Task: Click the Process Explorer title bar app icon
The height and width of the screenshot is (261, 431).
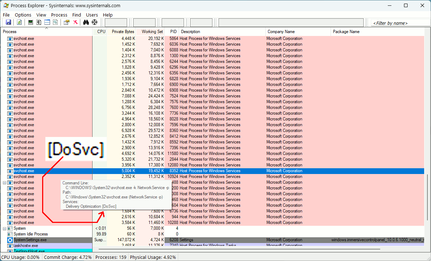Action: click(6, 5)
